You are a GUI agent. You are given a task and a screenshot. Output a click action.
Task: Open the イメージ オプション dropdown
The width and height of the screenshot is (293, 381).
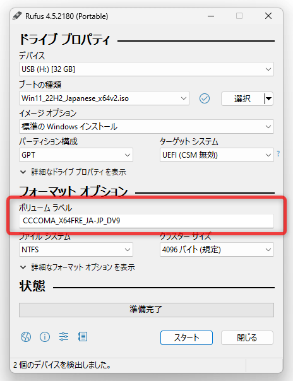point(146,127)
